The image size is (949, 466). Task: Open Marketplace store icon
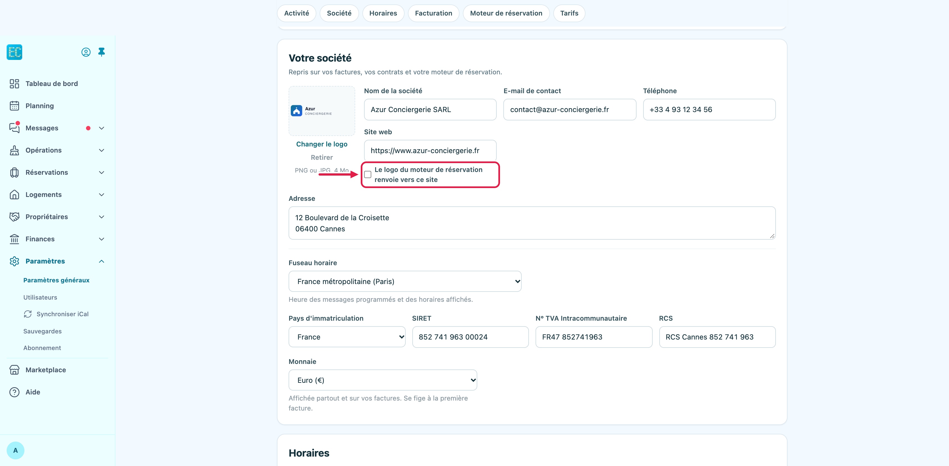point(14,370)
